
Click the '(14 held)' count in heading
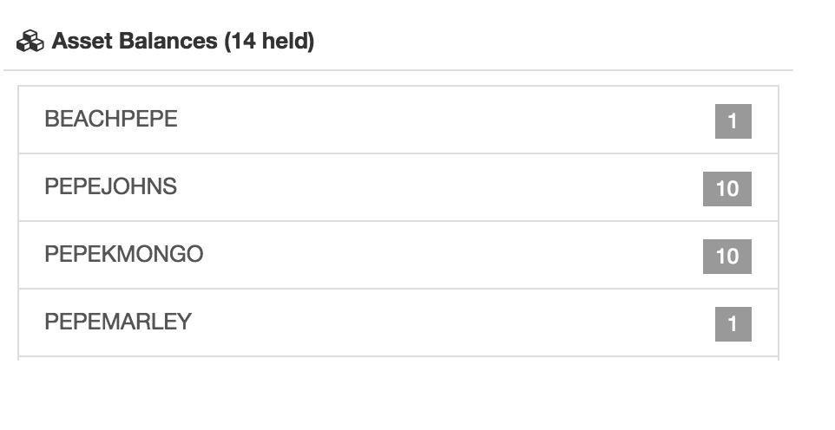pos(269,41)
